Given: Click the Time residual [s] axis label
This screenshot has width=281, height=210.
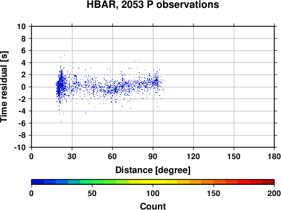Looking at the screenshot, I should (x=4, y=87).
